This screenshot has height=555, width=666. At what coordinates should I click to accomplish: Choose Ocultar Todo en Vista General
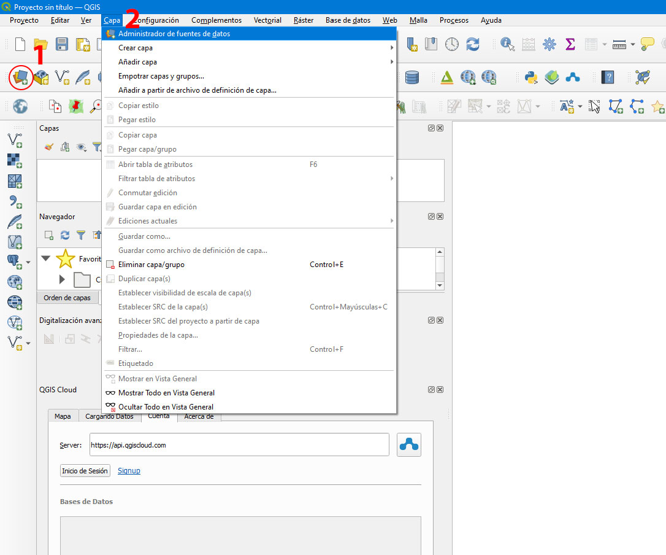[249, 406]
